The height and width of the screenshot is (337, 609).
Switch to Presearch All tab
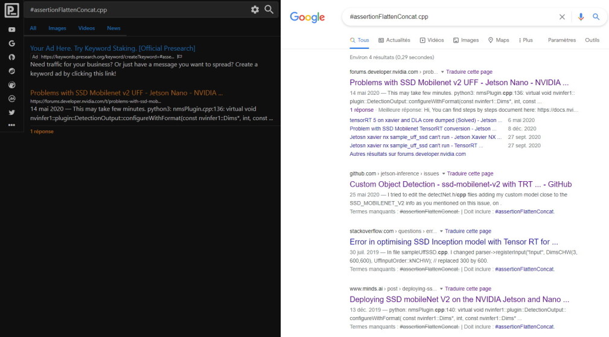(x=33, y=28)
